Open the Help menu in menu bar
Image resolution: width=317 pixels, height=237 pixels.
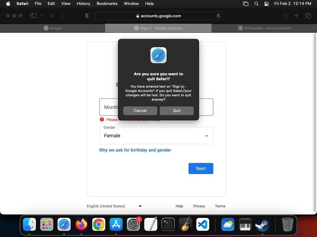pyautogui.click(x=150, y=3)
